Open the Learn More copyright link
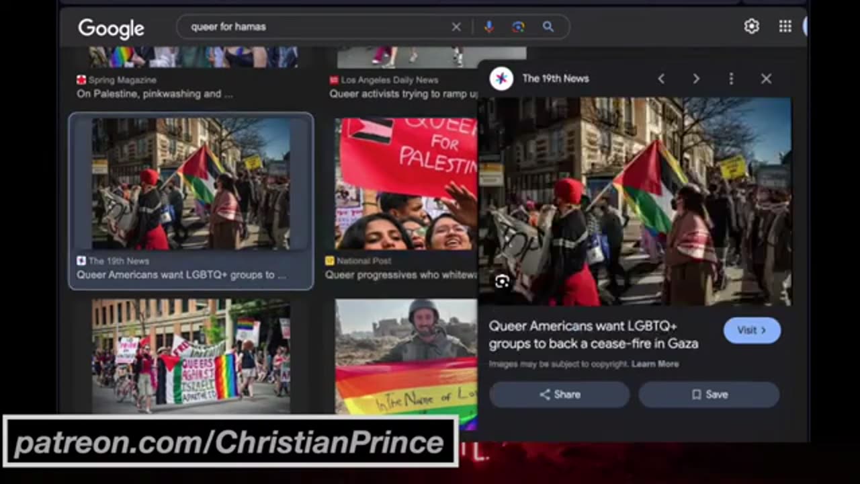The width and height of the screenshot is (860, 484). 655,364
